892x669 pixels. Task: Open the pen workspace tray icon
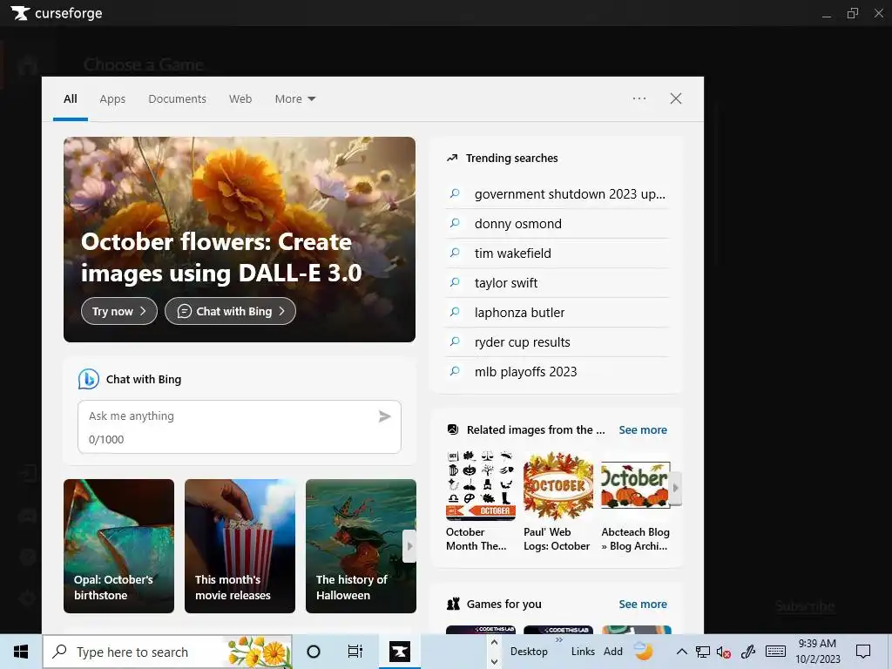[x=748, y=652]
